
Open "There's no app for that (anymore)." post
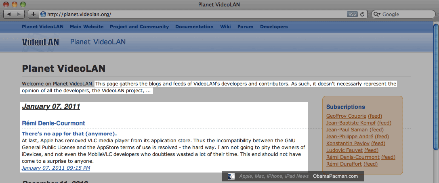coord(69,133)
